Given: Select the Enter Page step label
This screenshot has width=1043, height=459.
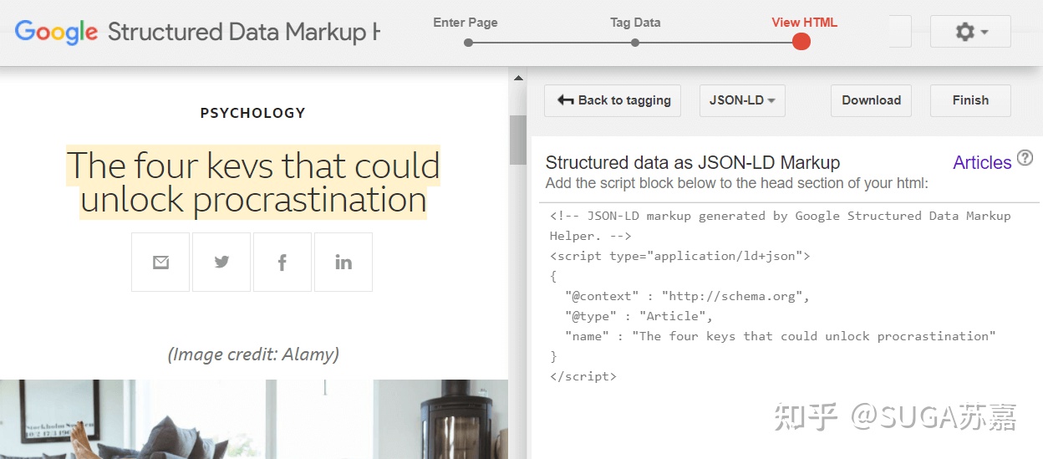Looking at the screenshot, I should pyautogui.click(x=466, y=23).
